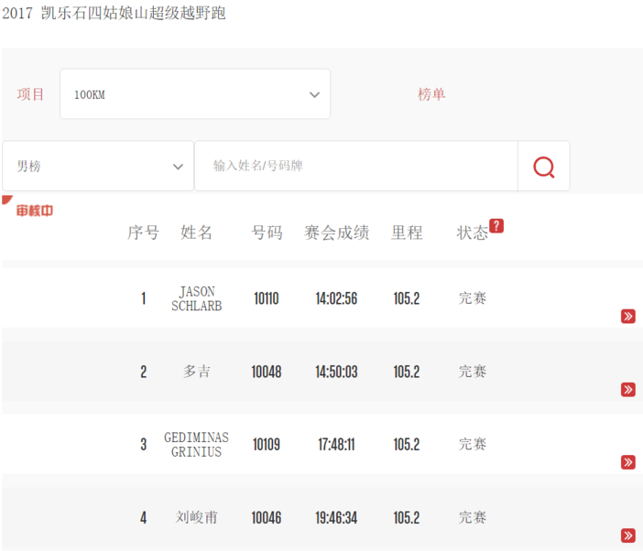Click runner name 多吉
Screen dimensions: 643x551
click(196, 372)
